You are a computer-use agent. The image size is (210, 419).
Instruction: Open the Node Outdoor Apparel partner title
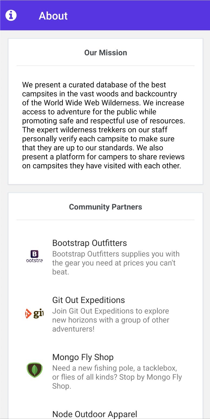[x=95, y=414]
